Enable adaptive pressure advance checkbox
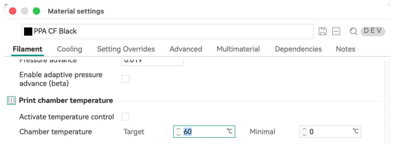This screenshot has width=393, height=149. [x=125, y=79]
